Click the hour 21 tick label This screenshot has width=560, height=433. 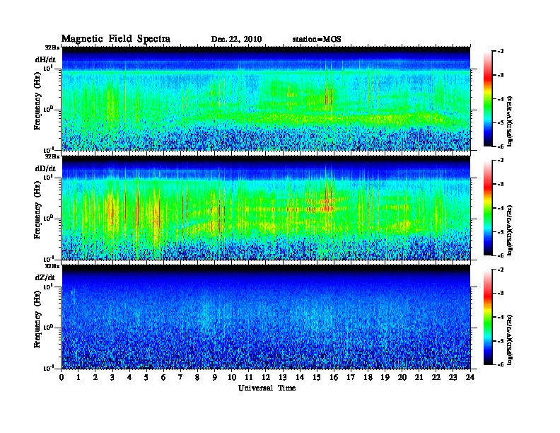[x=419, y=377]
